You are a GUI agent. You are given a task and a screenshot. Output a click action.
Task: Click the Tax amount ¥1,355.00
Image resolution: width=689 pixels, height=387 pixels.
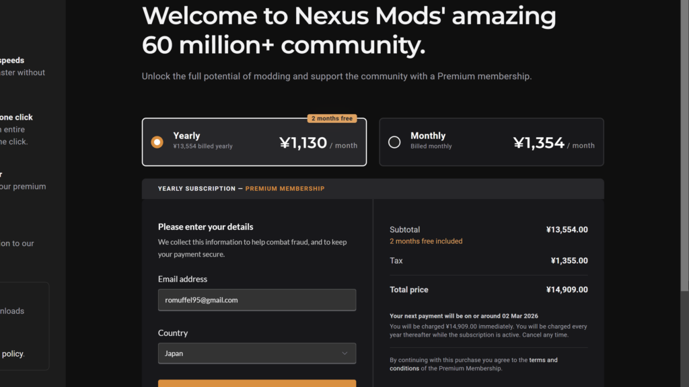(569, 261)
